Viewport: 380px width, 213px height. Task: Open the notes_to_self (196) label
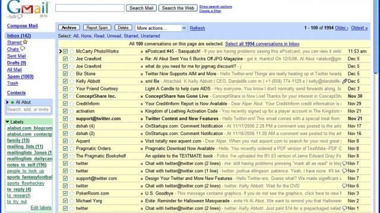coord(27,165)
